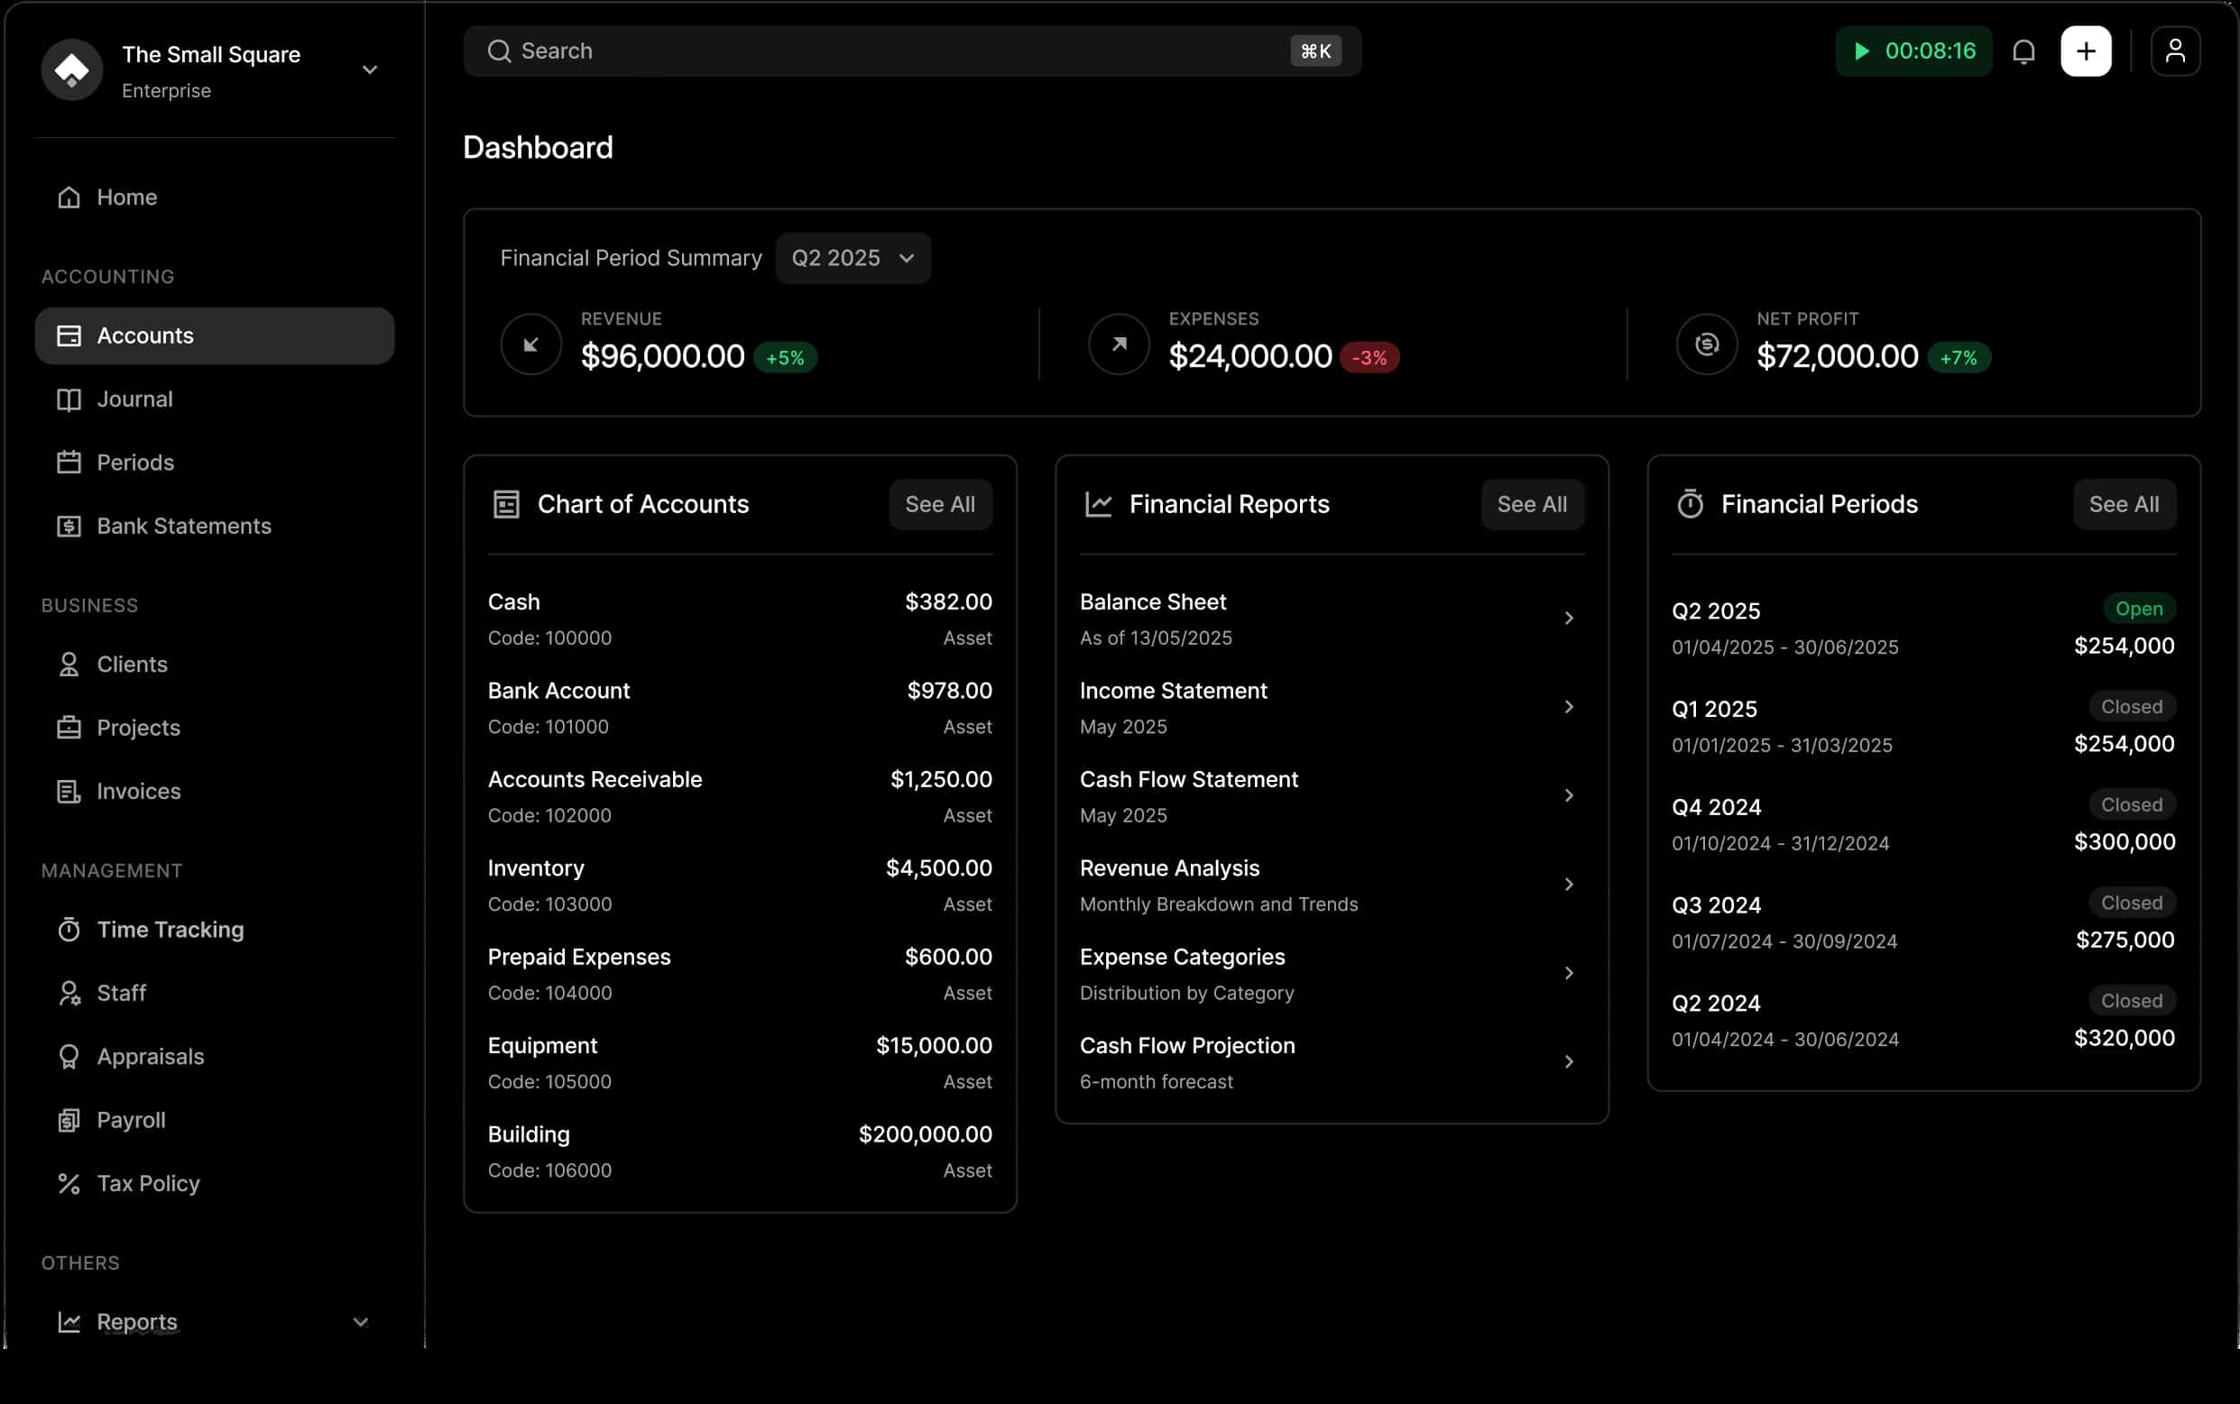Expand The Small Square workspace switcher

(370, 70)
